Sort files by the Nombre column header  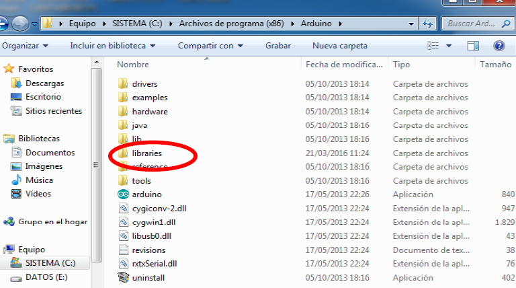pos(133,65)
